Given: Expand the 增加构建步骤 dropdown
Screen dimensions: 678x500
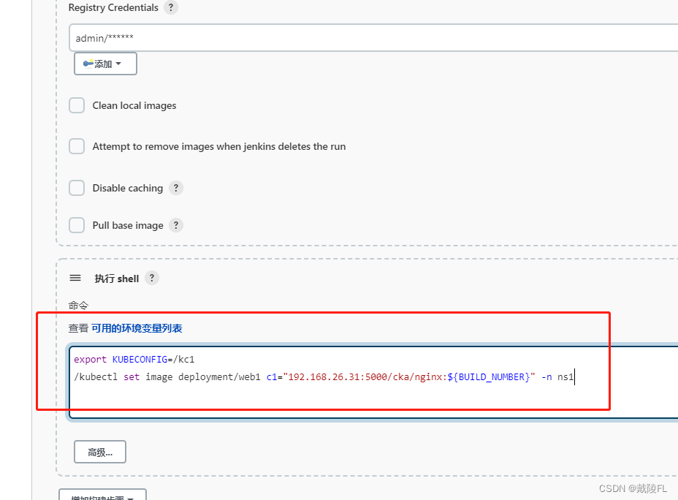Looking at the screenshot, I should point(102,495).
